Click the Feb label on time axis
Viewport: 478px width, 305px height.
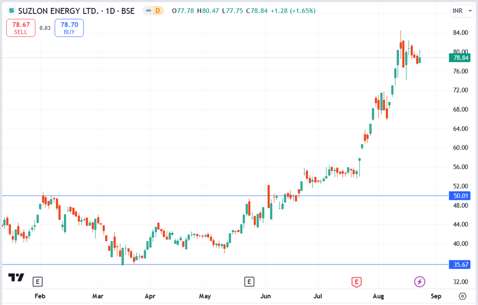(x=40, y=296)
